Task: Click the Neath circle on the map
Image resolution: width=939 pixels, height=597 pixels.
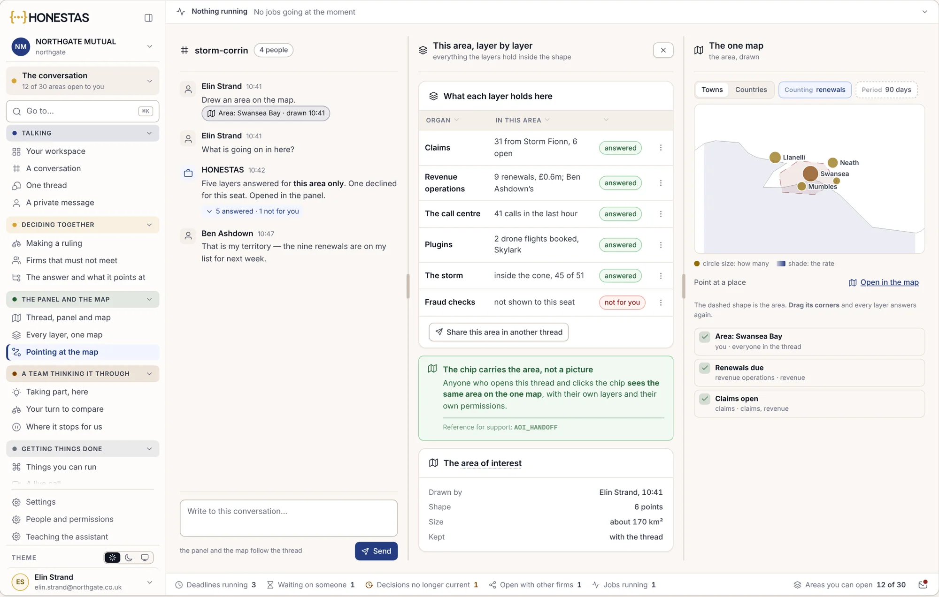Action: pos(832,163)
